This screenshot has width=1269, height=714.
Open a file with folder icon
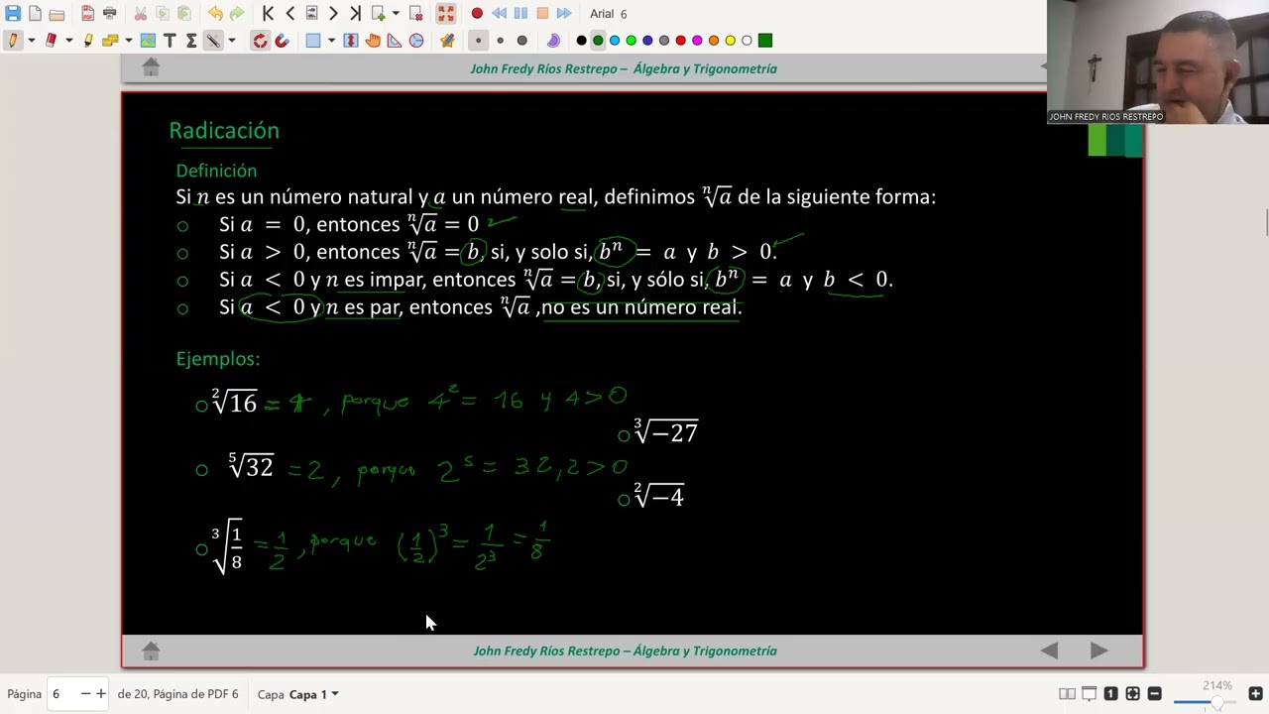57,15
